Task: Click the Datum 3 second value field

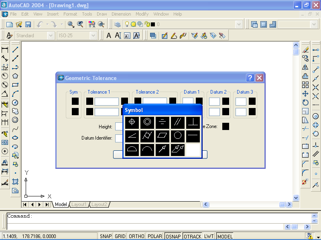Action: click(241, 112)
